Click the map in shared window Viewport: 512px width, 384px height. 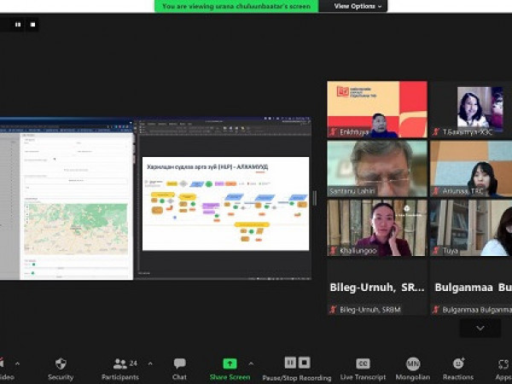pos(75,228)
